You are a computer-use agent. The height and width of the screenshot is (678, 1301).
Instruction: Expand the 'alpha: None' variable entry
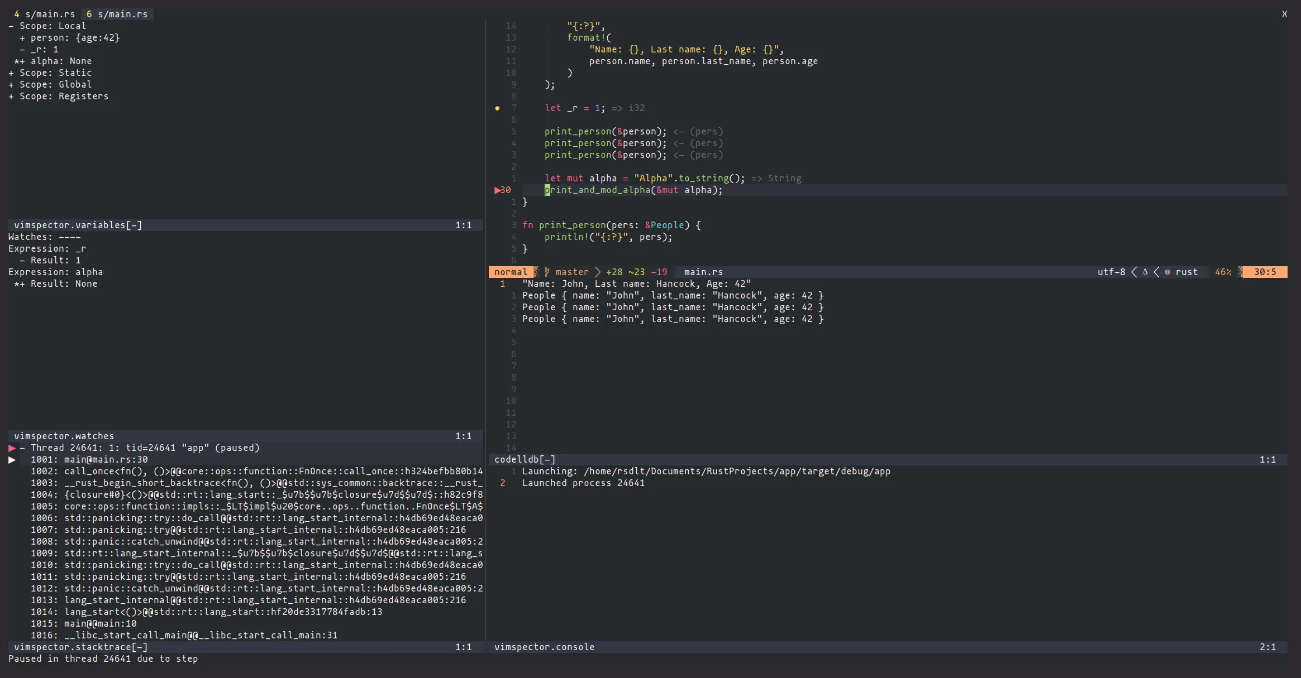22,61
